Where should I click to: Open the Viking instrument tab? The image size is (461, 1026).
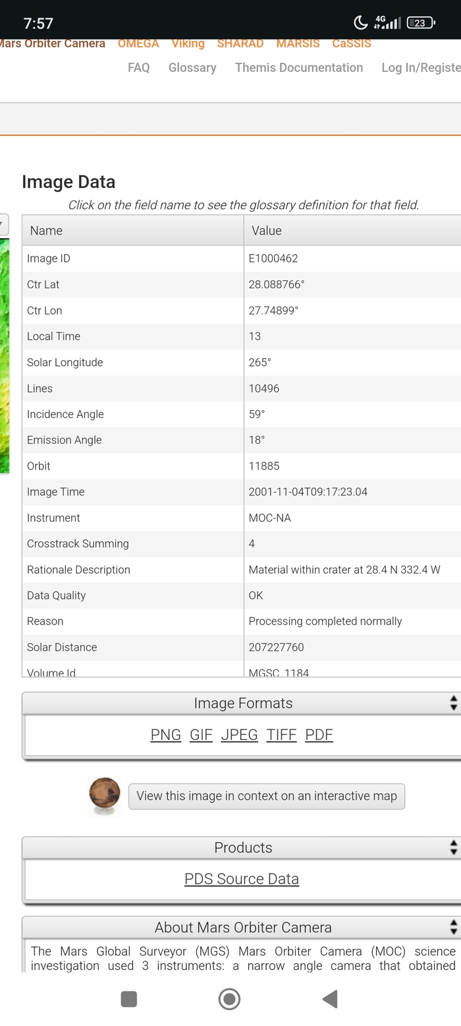click(188, 44)
